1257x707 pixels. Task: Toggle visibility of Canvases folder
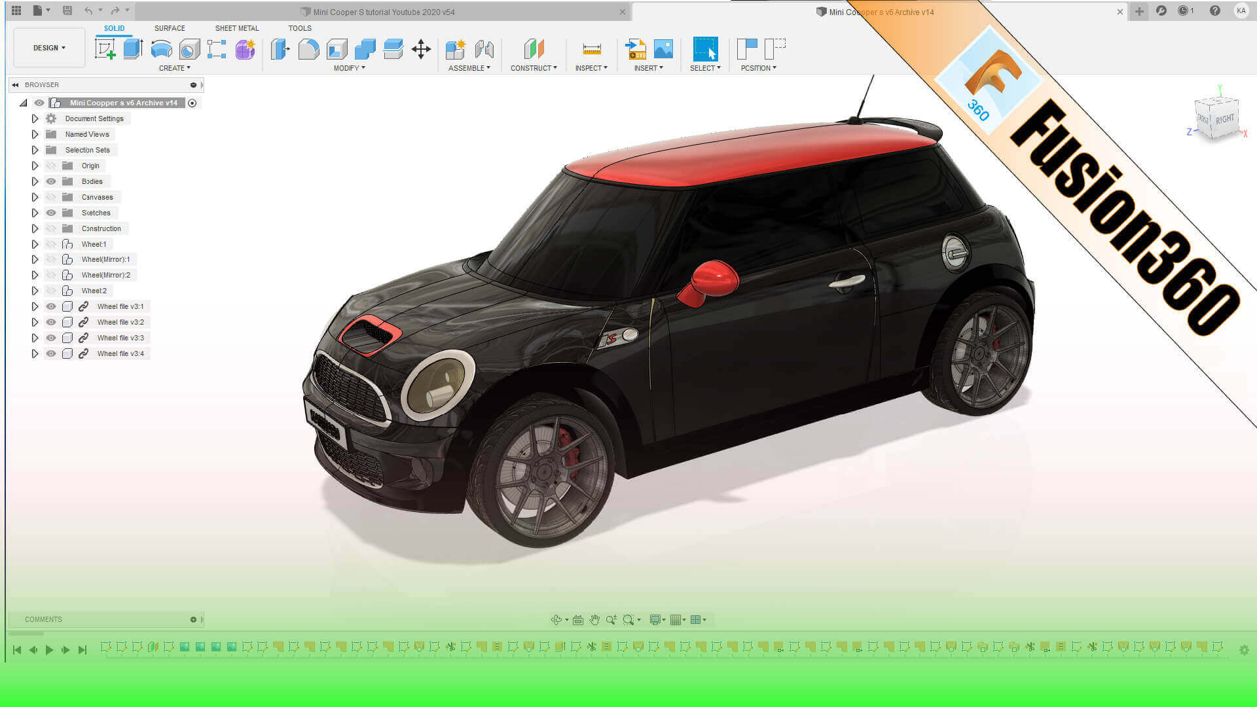pos(51,197)
